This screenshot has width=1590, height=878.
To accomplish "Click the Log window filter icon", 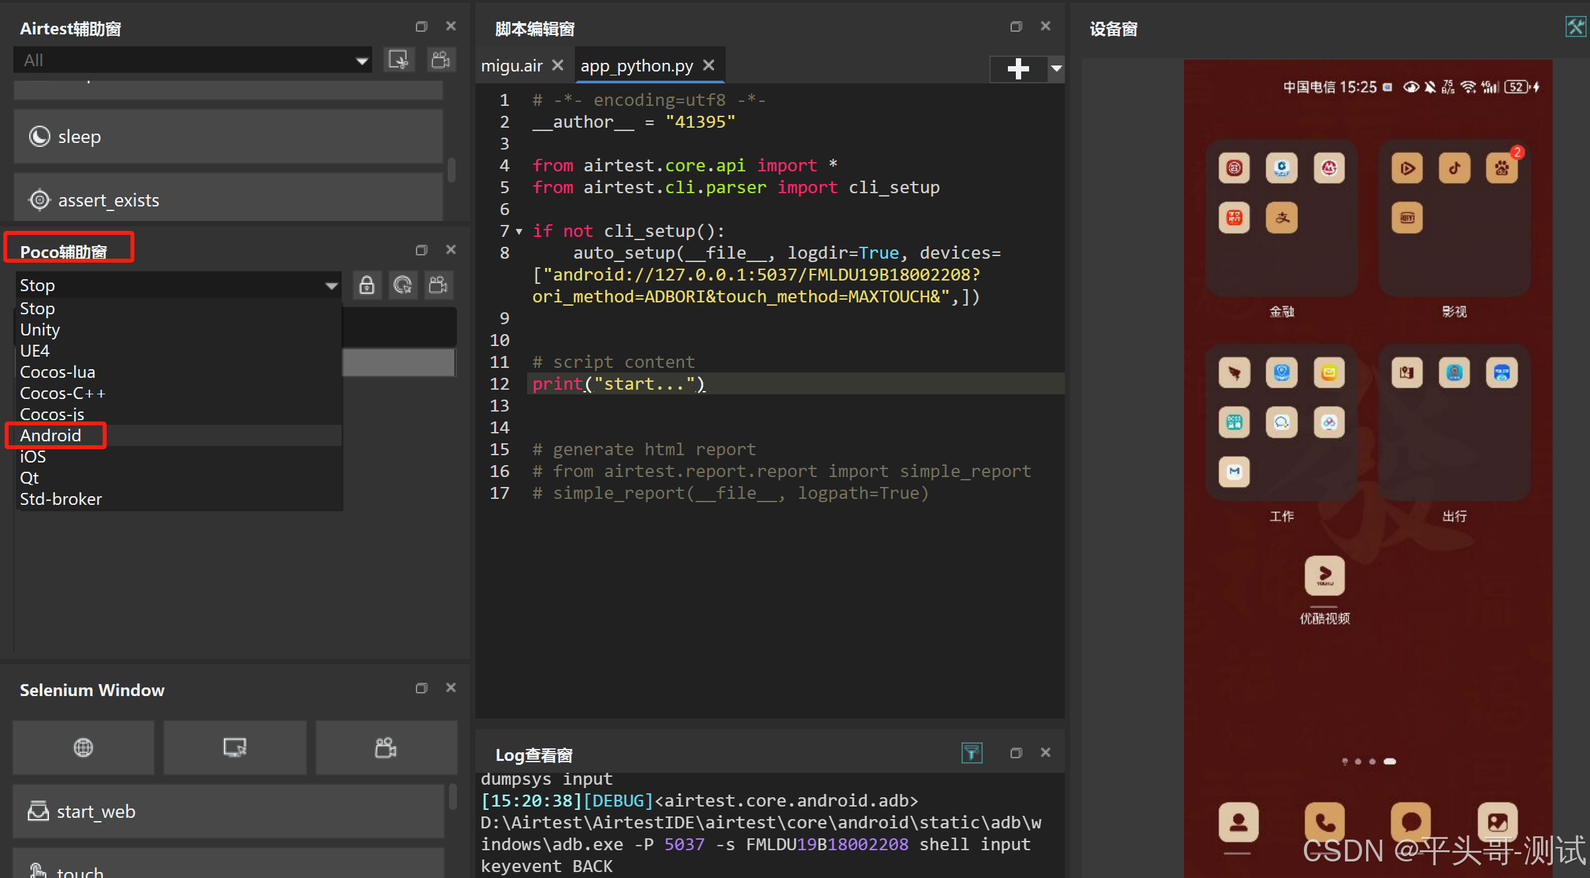I will pyautogui.click(x=971, y=752).
